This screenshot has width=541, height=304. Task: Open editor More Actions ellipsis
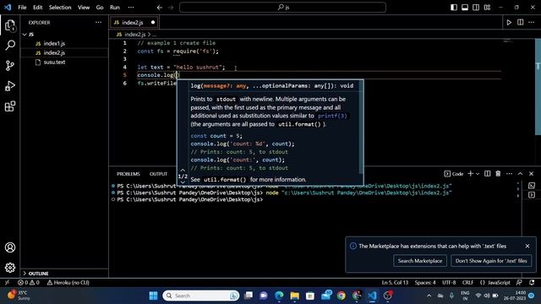pos(532,23)
